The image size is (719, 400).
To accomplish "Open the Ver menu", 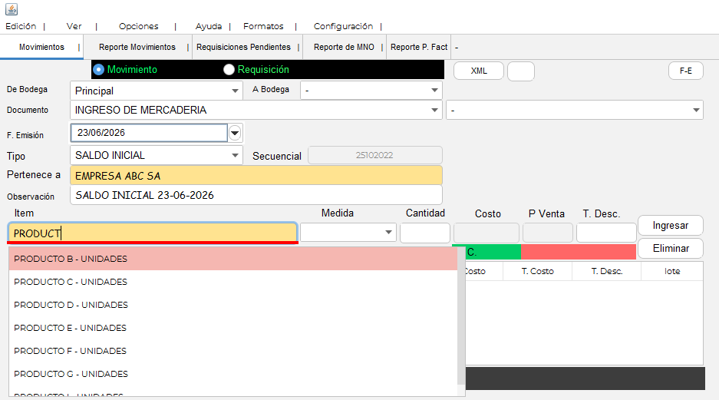I will tap(74, 26).
